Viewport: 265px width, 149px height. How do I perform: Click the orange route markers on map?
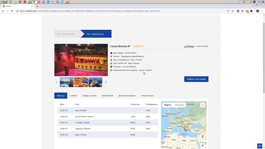[x=185, y=128]
